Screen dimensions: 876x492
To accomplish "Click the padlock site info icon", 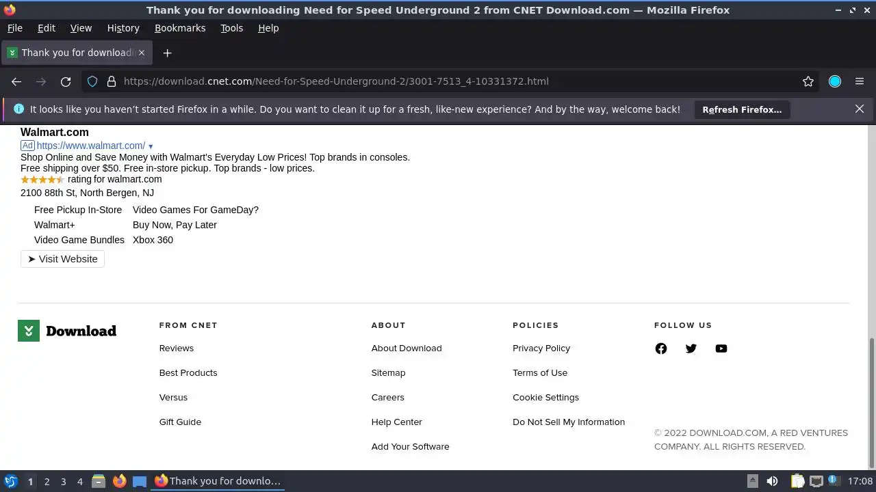I will 111,81.
